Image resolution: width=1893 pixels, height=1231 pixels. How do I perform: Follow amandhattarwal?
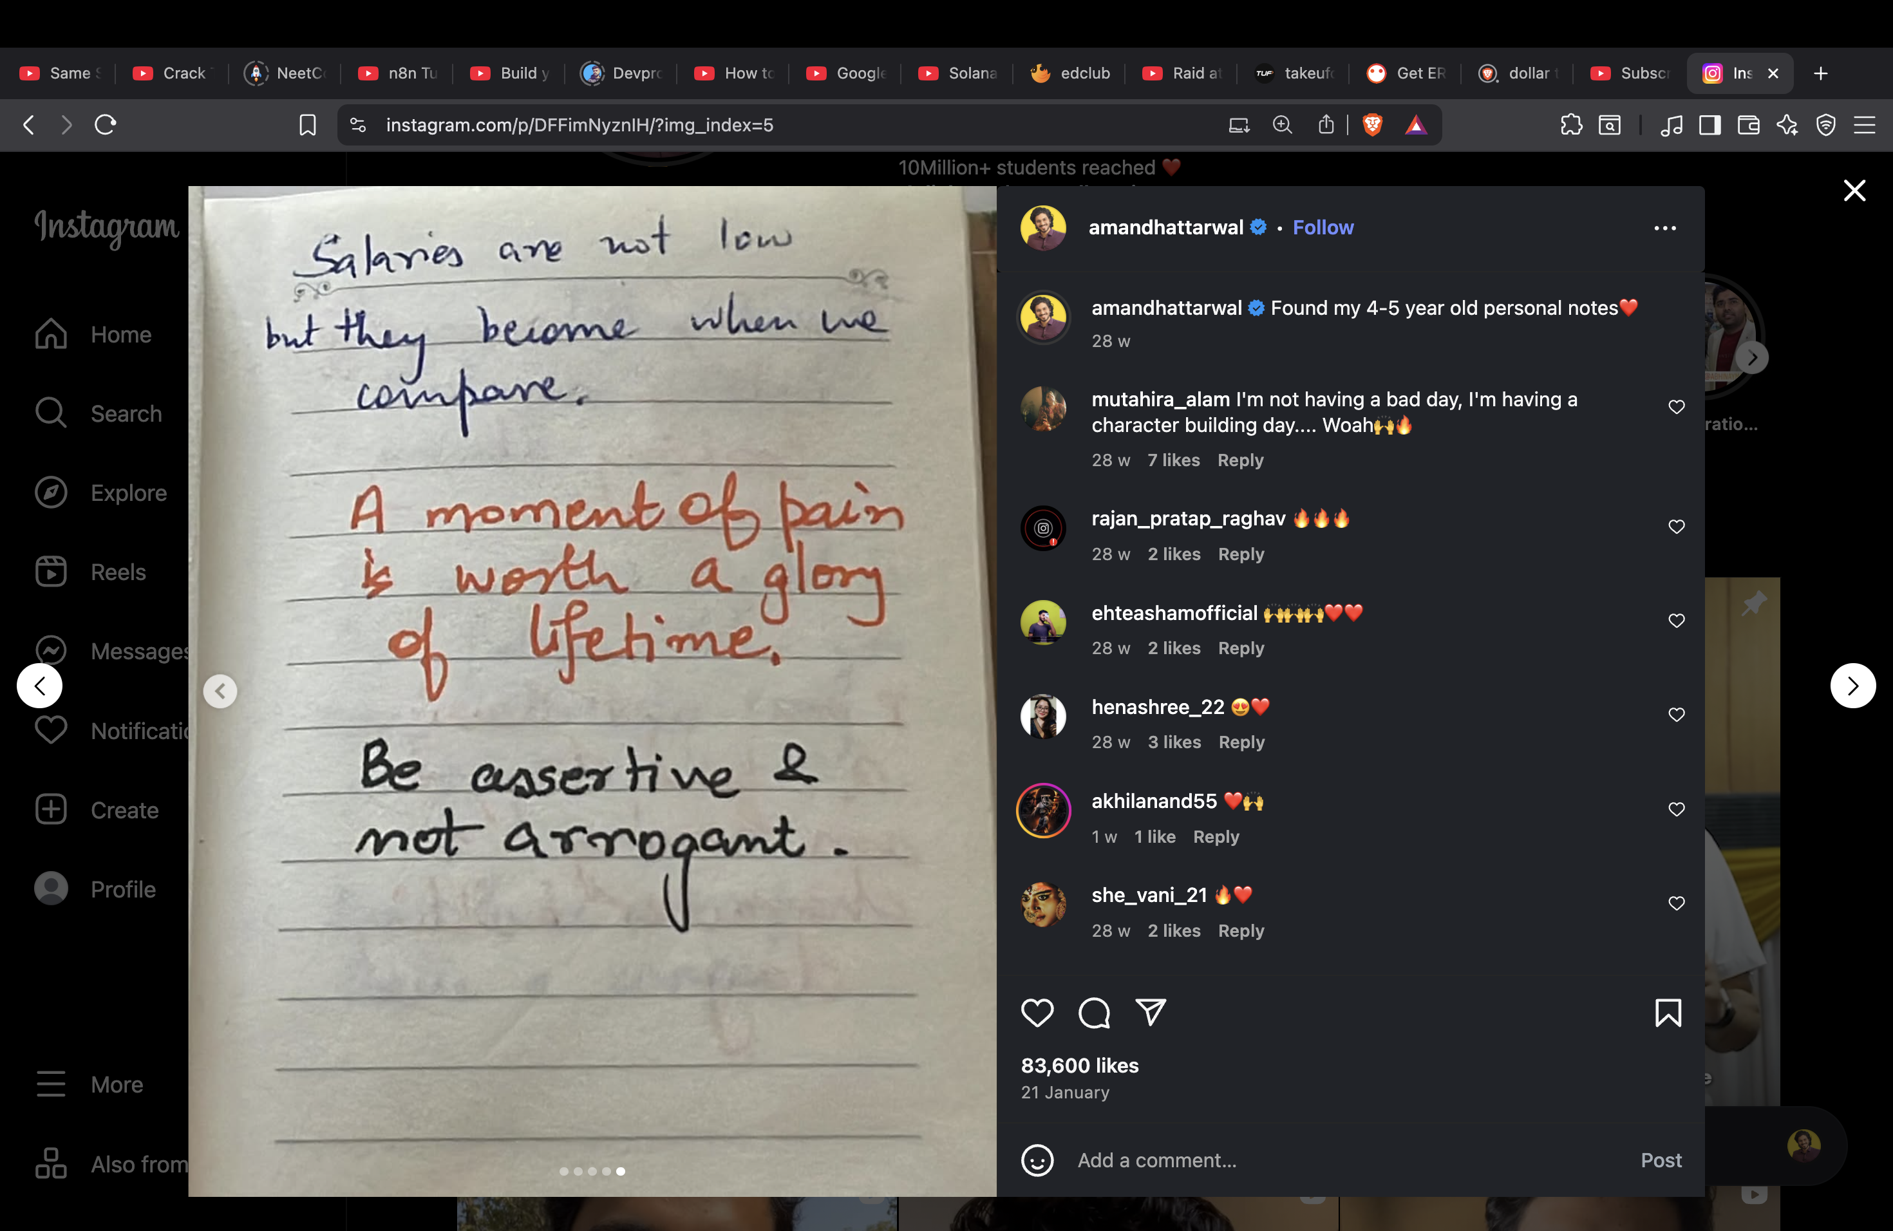[1323, 227]
